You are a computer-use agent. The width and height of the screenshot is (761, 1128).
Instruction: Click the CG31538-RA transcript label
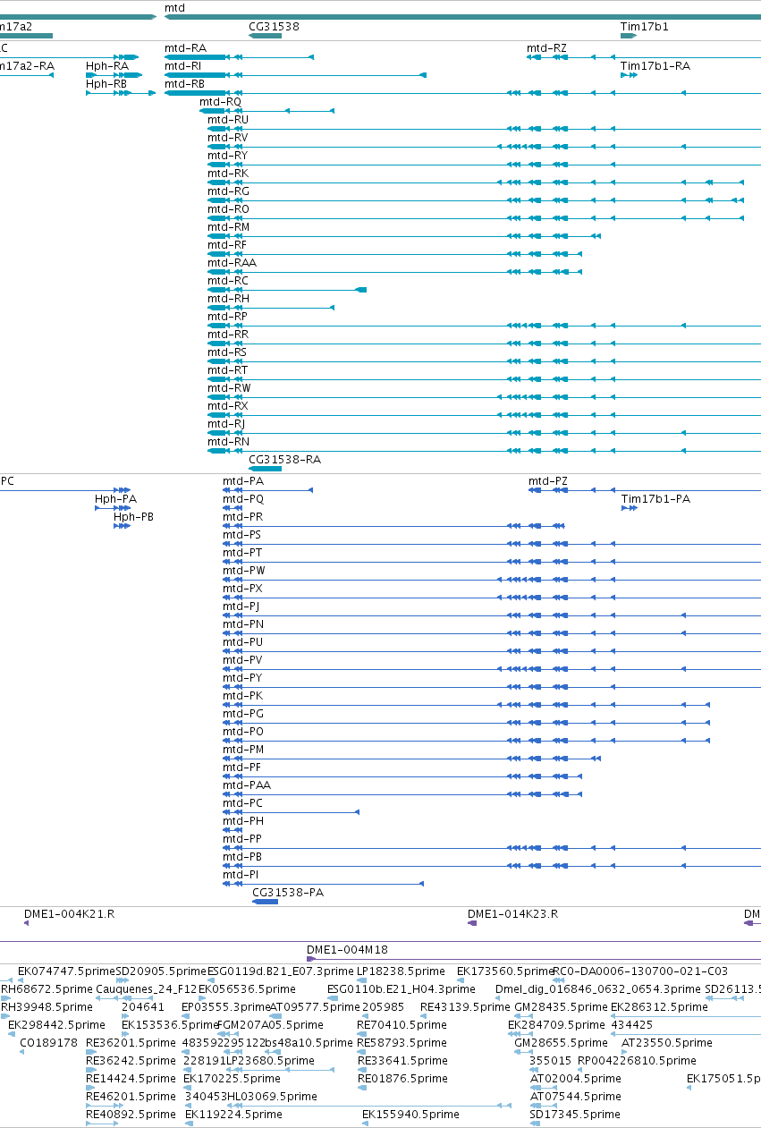tap(284, 459)
